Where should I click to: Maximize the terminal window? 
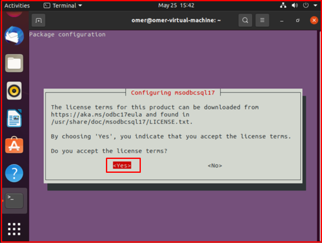pyautogui.click(x=298, y=20)
